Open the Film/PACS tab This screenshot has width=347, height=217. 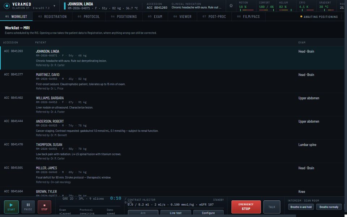(248, 17)
